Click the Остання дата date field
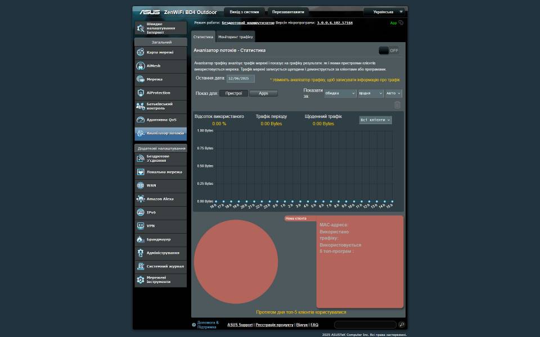Viewport: 540px width, 337px height. click(241, 79)
